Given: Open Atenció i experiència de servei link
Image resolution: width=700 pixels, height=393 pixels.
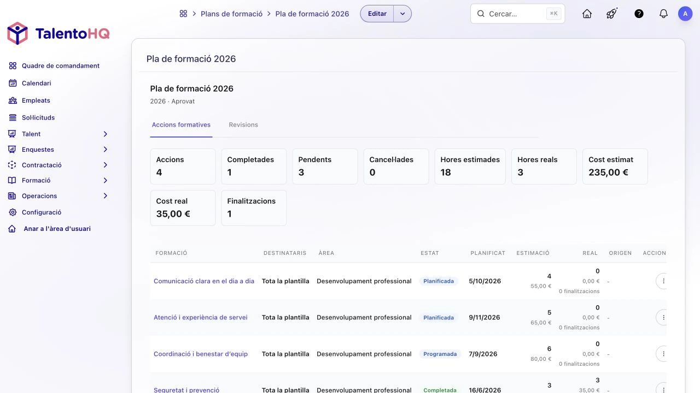Looking at the screenshot, I should tap(201, 317).
